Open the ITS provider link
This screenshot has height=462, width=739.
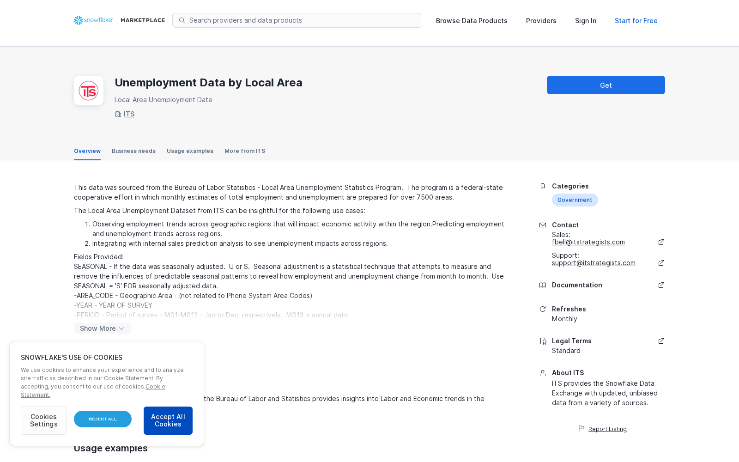coord(129,114)
